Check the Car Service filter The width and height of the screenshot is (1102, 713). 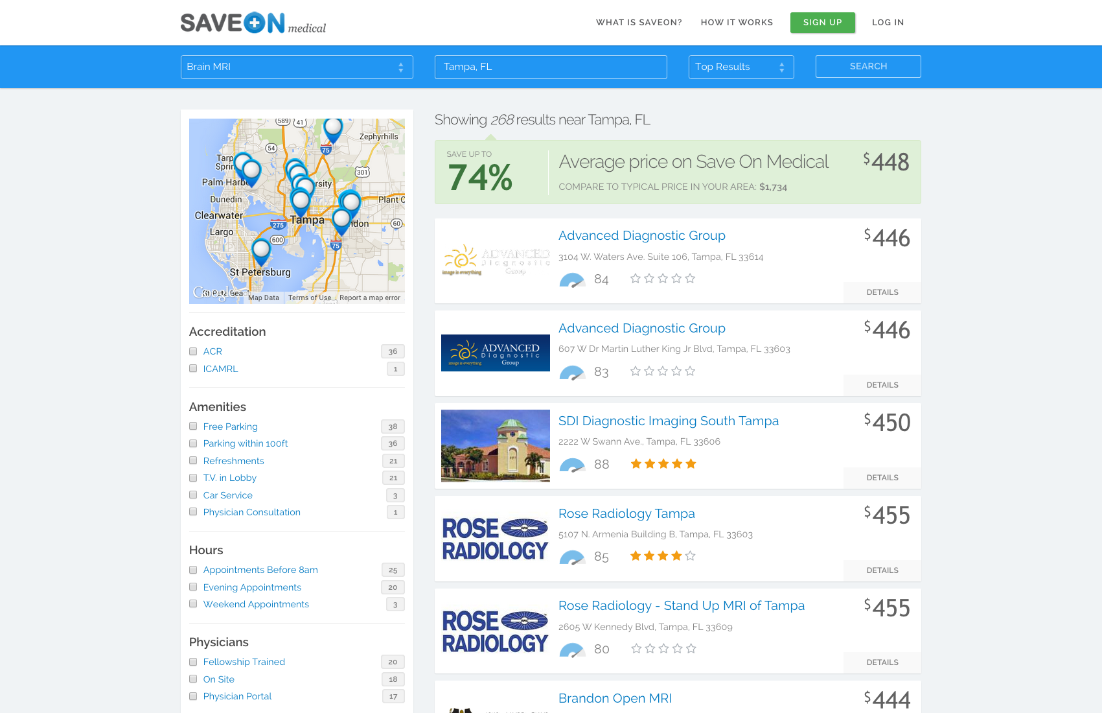click(193, 495)
